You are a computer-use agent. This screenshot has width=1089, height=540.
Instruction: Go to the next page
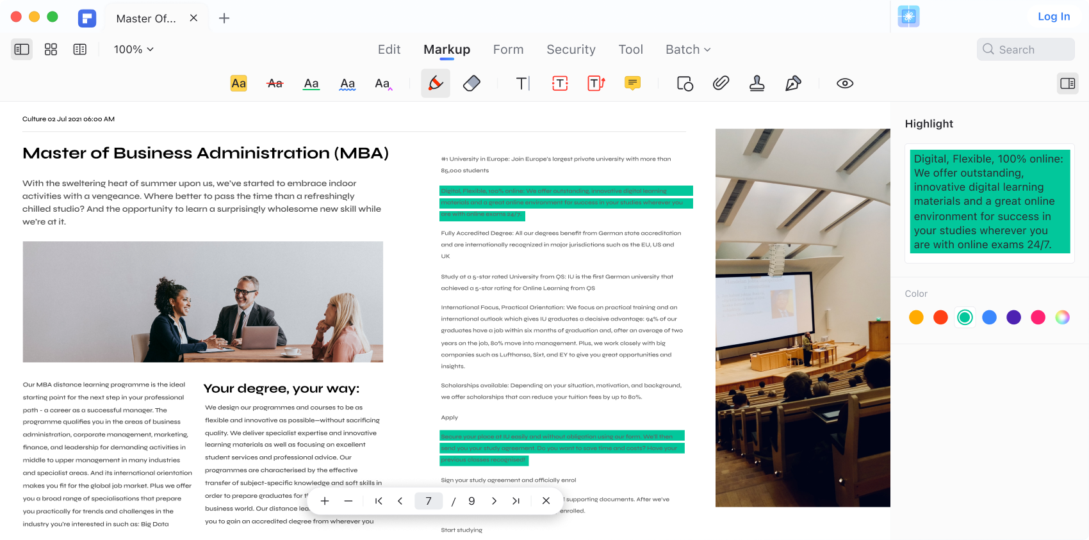[494, 501]
